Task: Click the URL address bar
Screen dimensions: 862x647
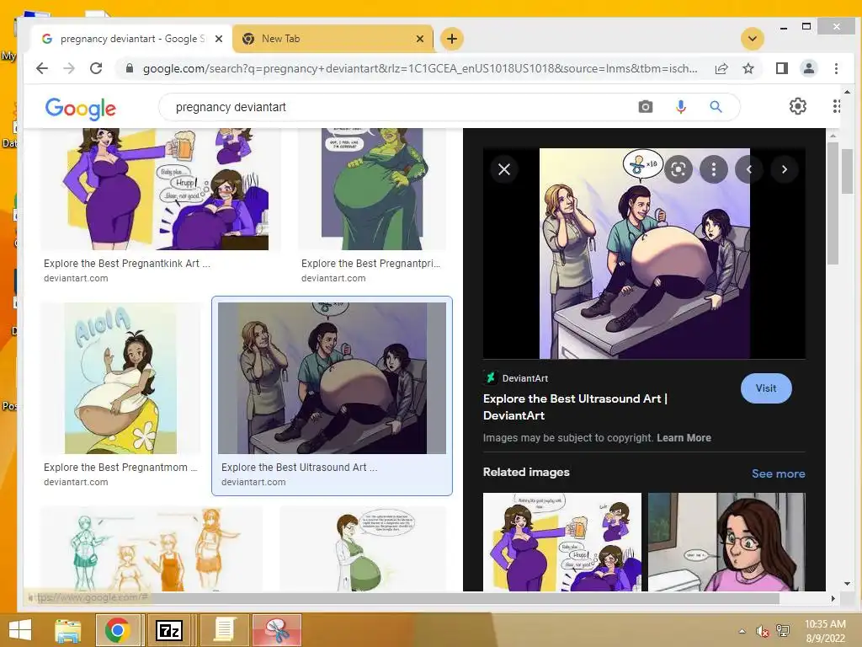Action: 420,68
